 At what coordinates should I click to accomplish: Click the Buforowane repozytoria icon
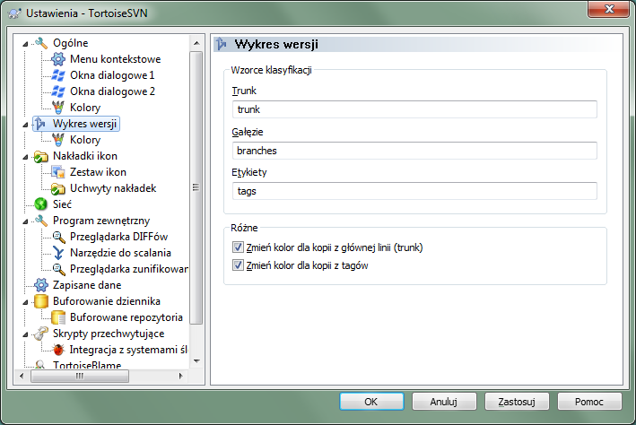point(58,317)
